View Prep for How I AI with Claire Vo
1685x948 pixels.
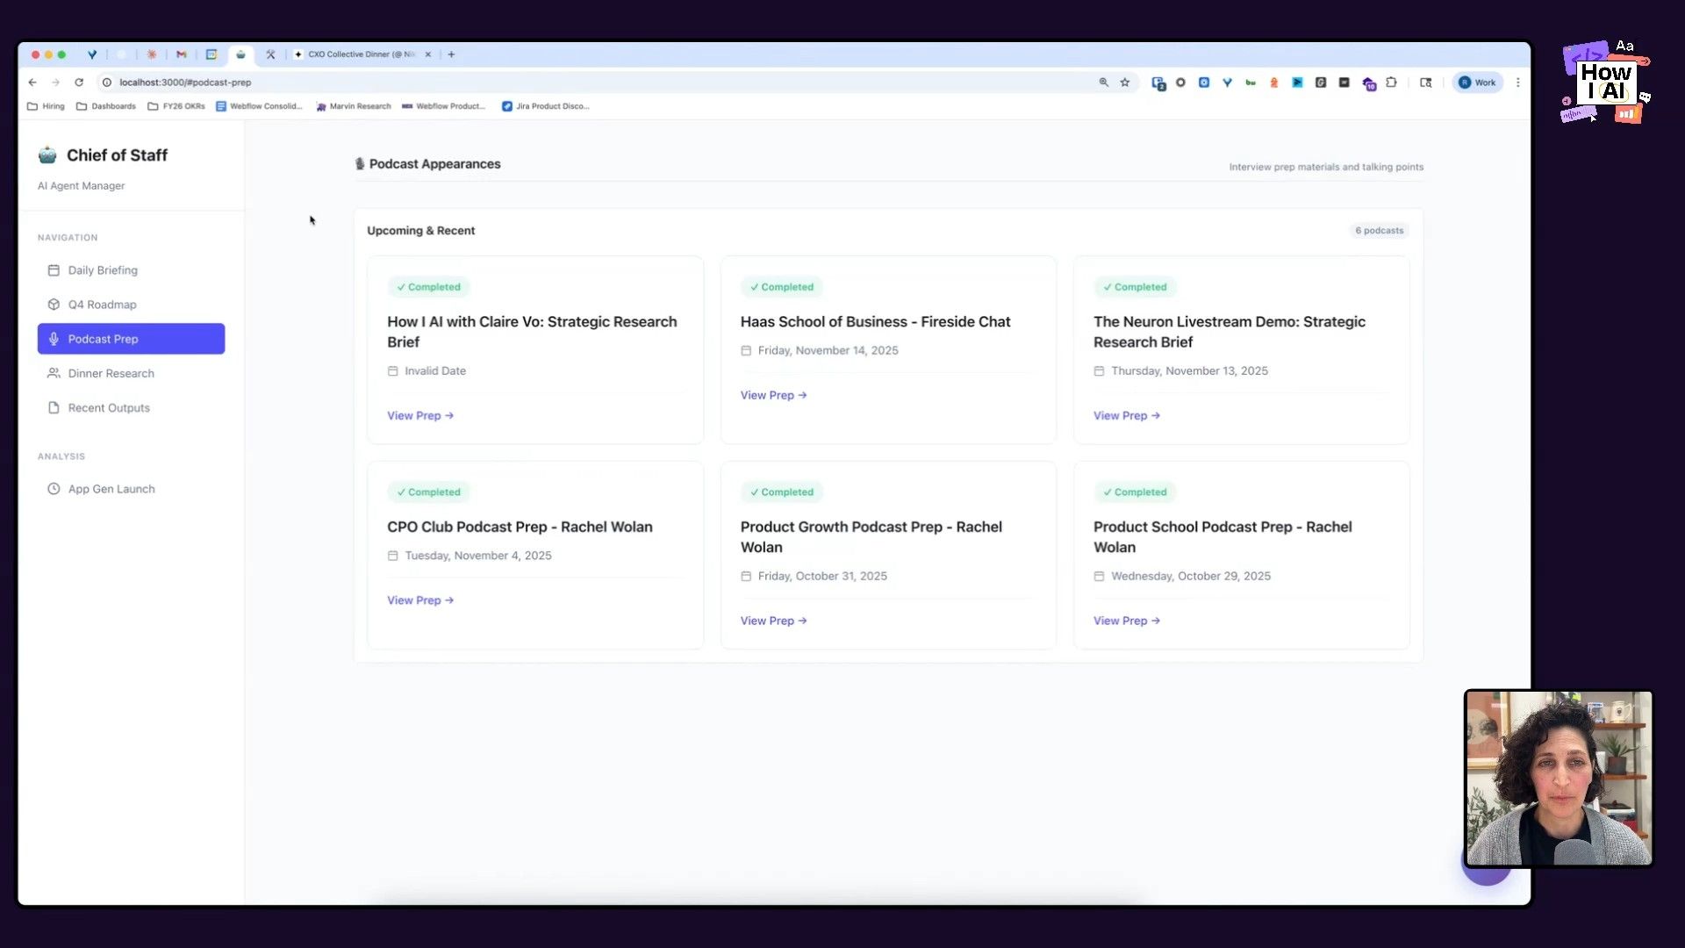pos(420,416)
